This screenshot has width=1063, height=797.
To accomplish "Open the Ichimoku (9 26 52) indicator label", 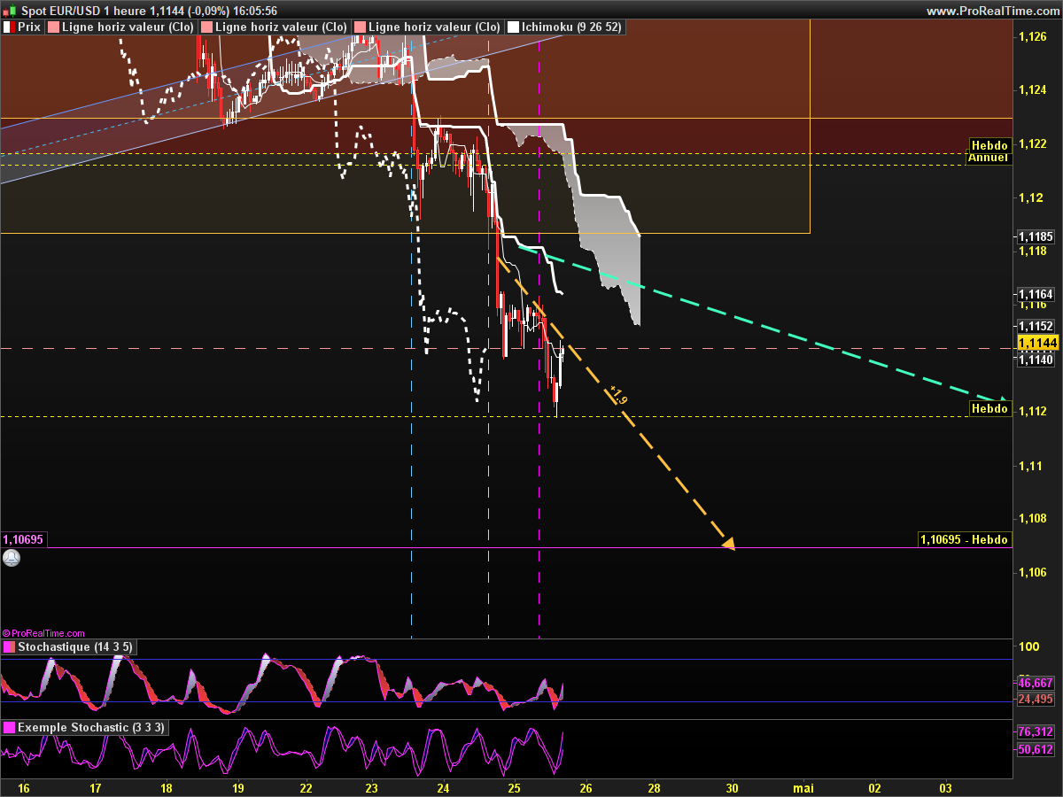I will (x=572, y=27).
